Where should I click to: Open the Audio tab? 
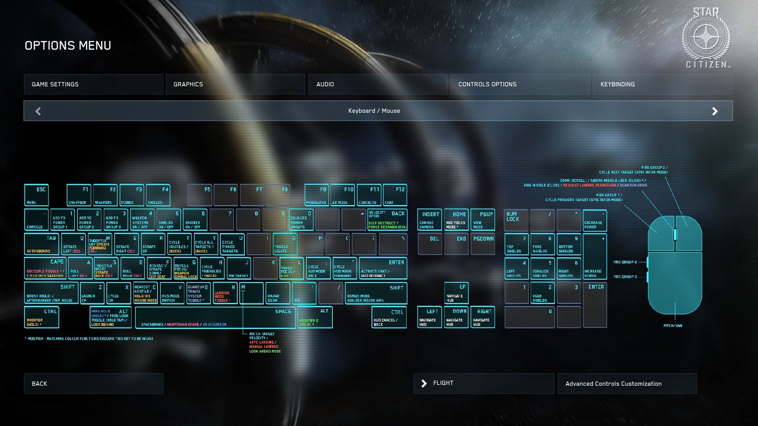coord(377,84)
